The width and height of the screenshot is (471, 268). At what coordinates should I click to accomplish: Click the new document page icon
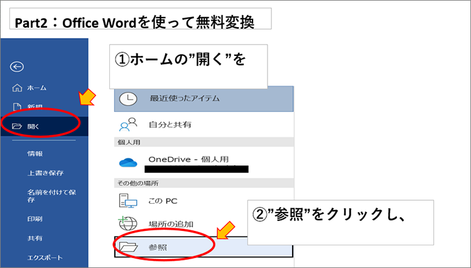click(x=17, y=107)
